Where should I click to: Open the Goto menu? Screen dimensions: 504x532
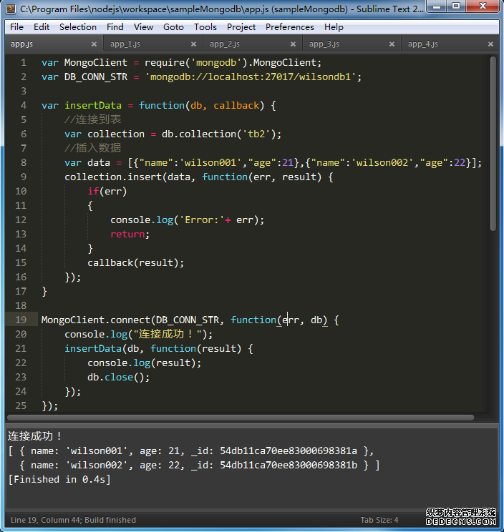(x=173, y=27)
